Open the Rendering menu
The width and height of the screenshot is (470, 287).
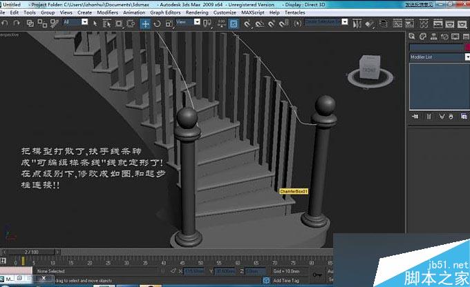click(197, 12)
